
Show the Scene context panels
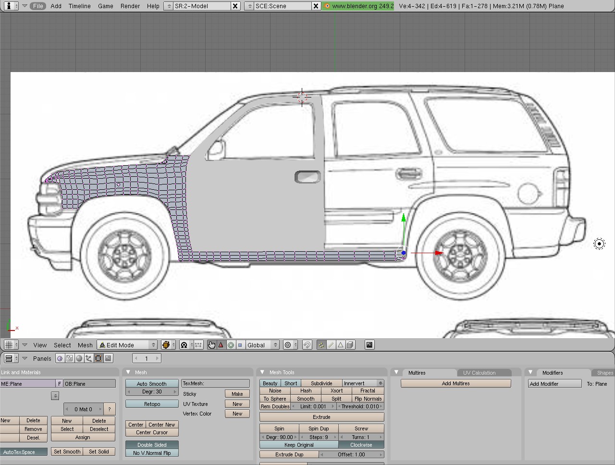(108, 358)
